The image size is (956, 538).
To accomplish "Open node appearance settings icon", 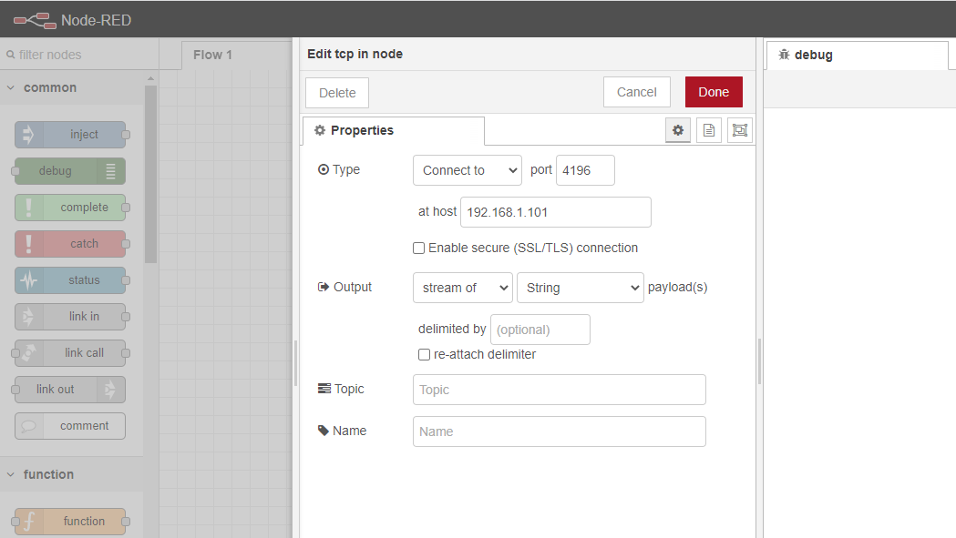I will [x=740, y=130].
